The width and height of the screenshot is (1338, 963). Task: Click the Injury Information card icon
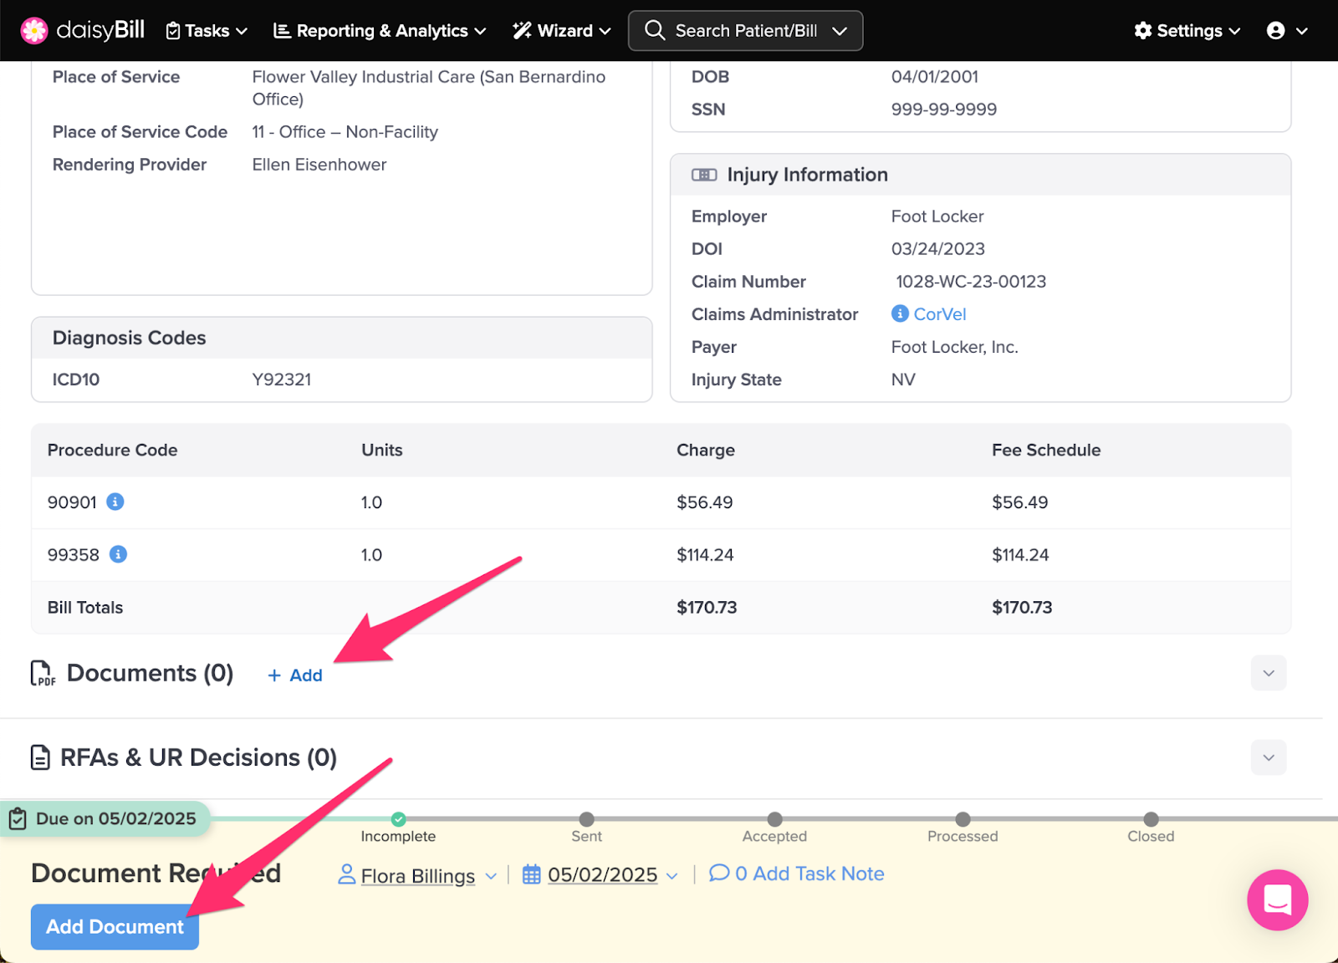pos(704,175)
